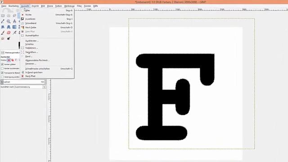Select the dark smudge-like tool in last toolbox row
The image size is (288, 162).
[9, 38]
